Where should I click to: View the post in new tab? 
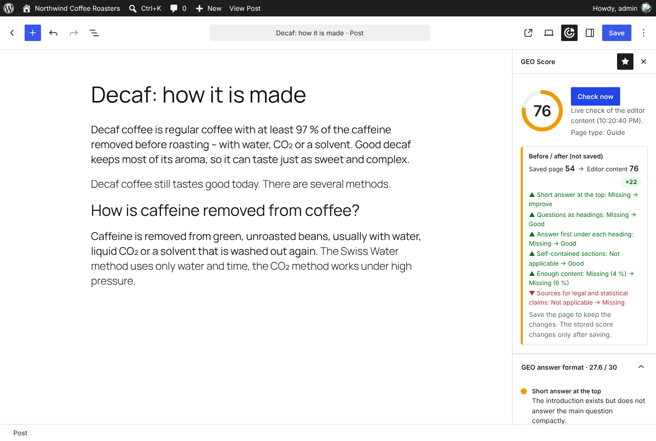[x=528, y=33]
